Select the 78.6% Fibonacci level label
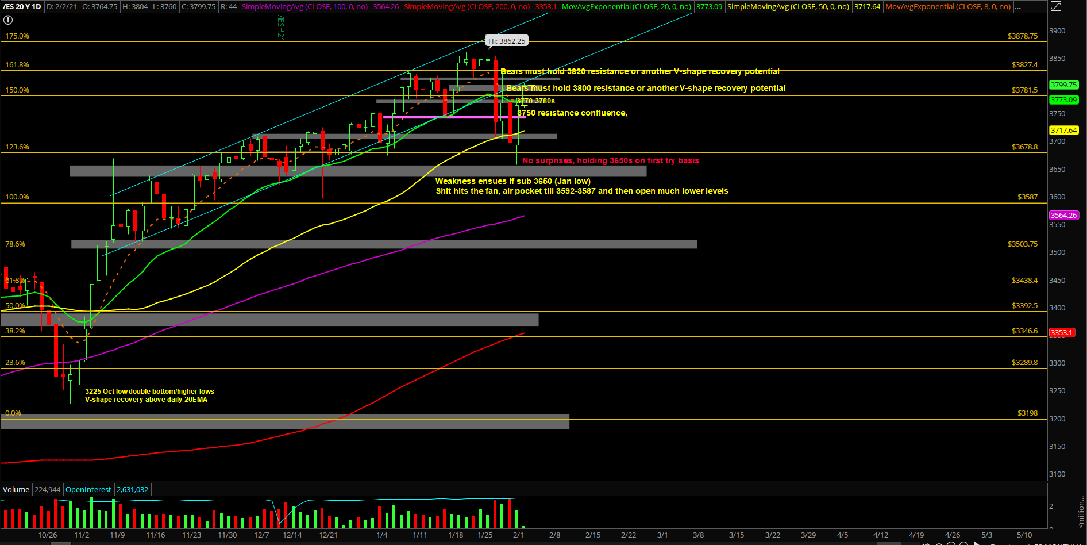This screenshot has height=545, width=1087. 16,244
